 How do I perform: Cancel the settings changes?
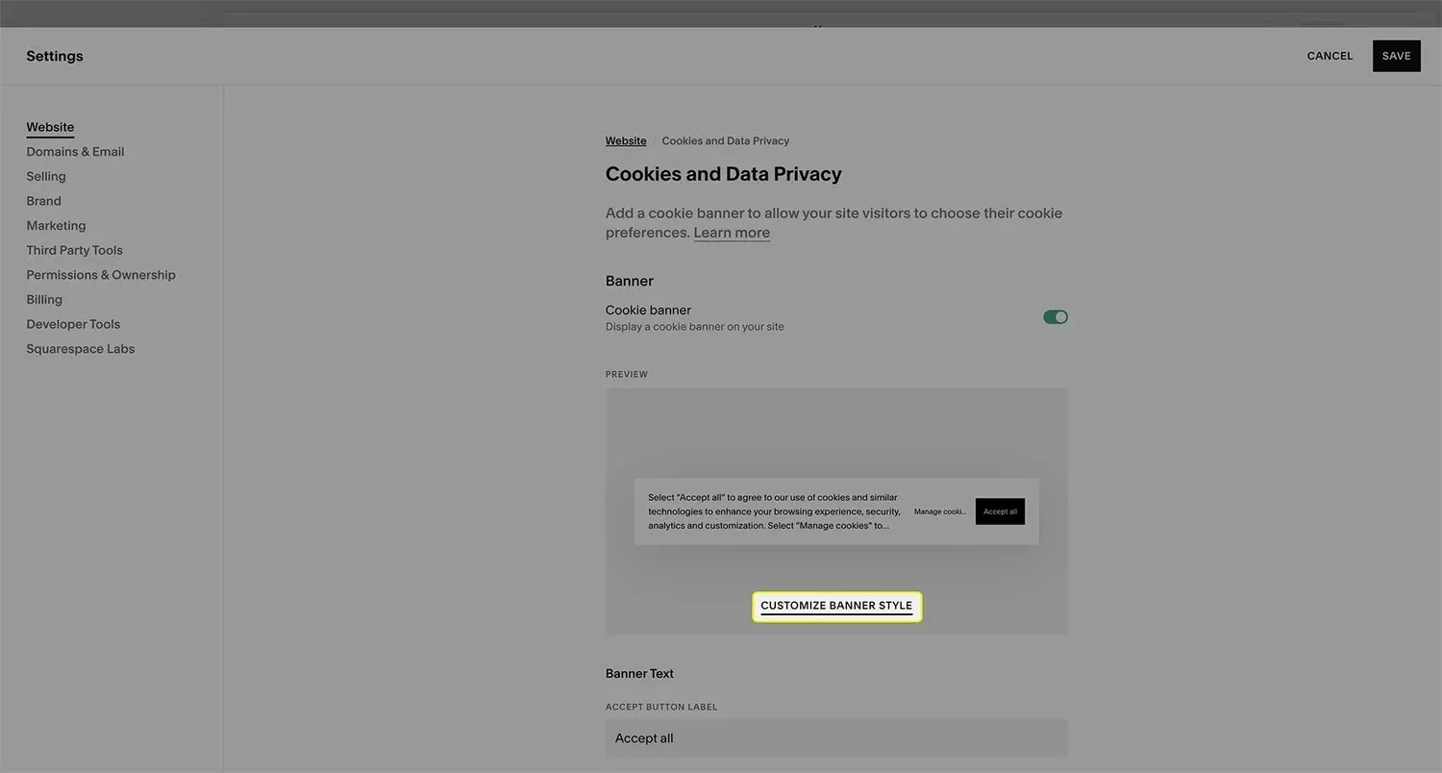(1330, 56)
